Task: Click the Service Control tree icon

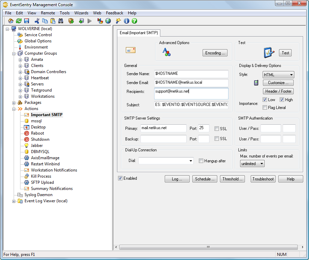Action: tap(20, 35)
